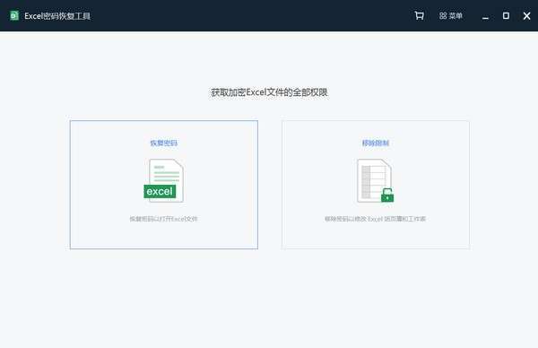This screenshot has height=348, width=538.
Task: Select the 恢复密码 card
Action: (164, 185)
